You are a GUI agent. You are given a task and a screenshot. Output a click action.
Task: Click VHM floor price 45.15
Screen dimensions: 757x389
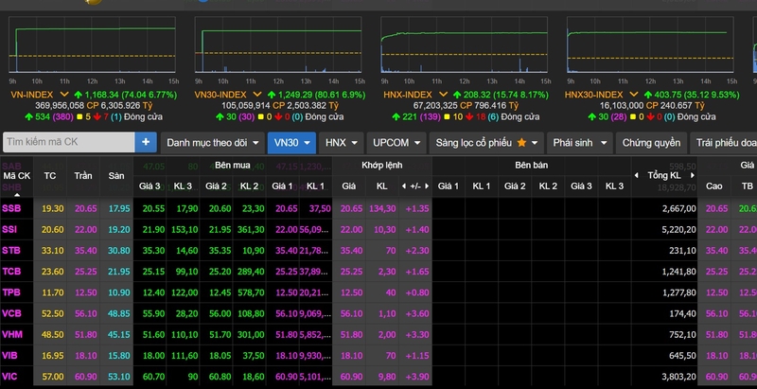click(119, 334)
